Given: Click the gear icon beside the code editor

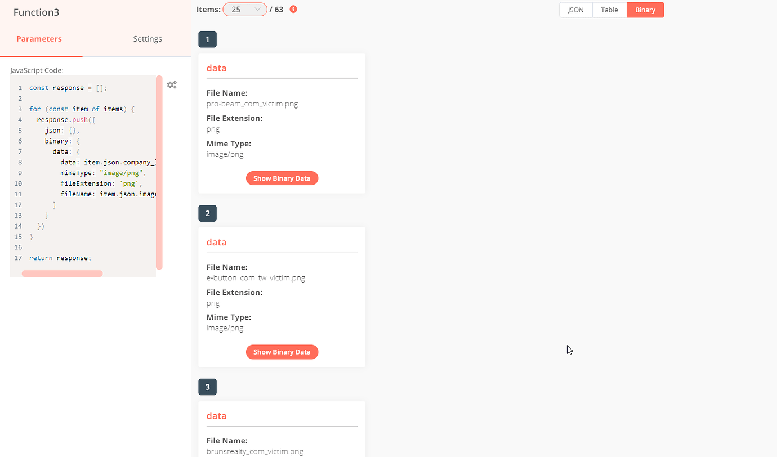Looking at the screenshot, I should (172, 85).
